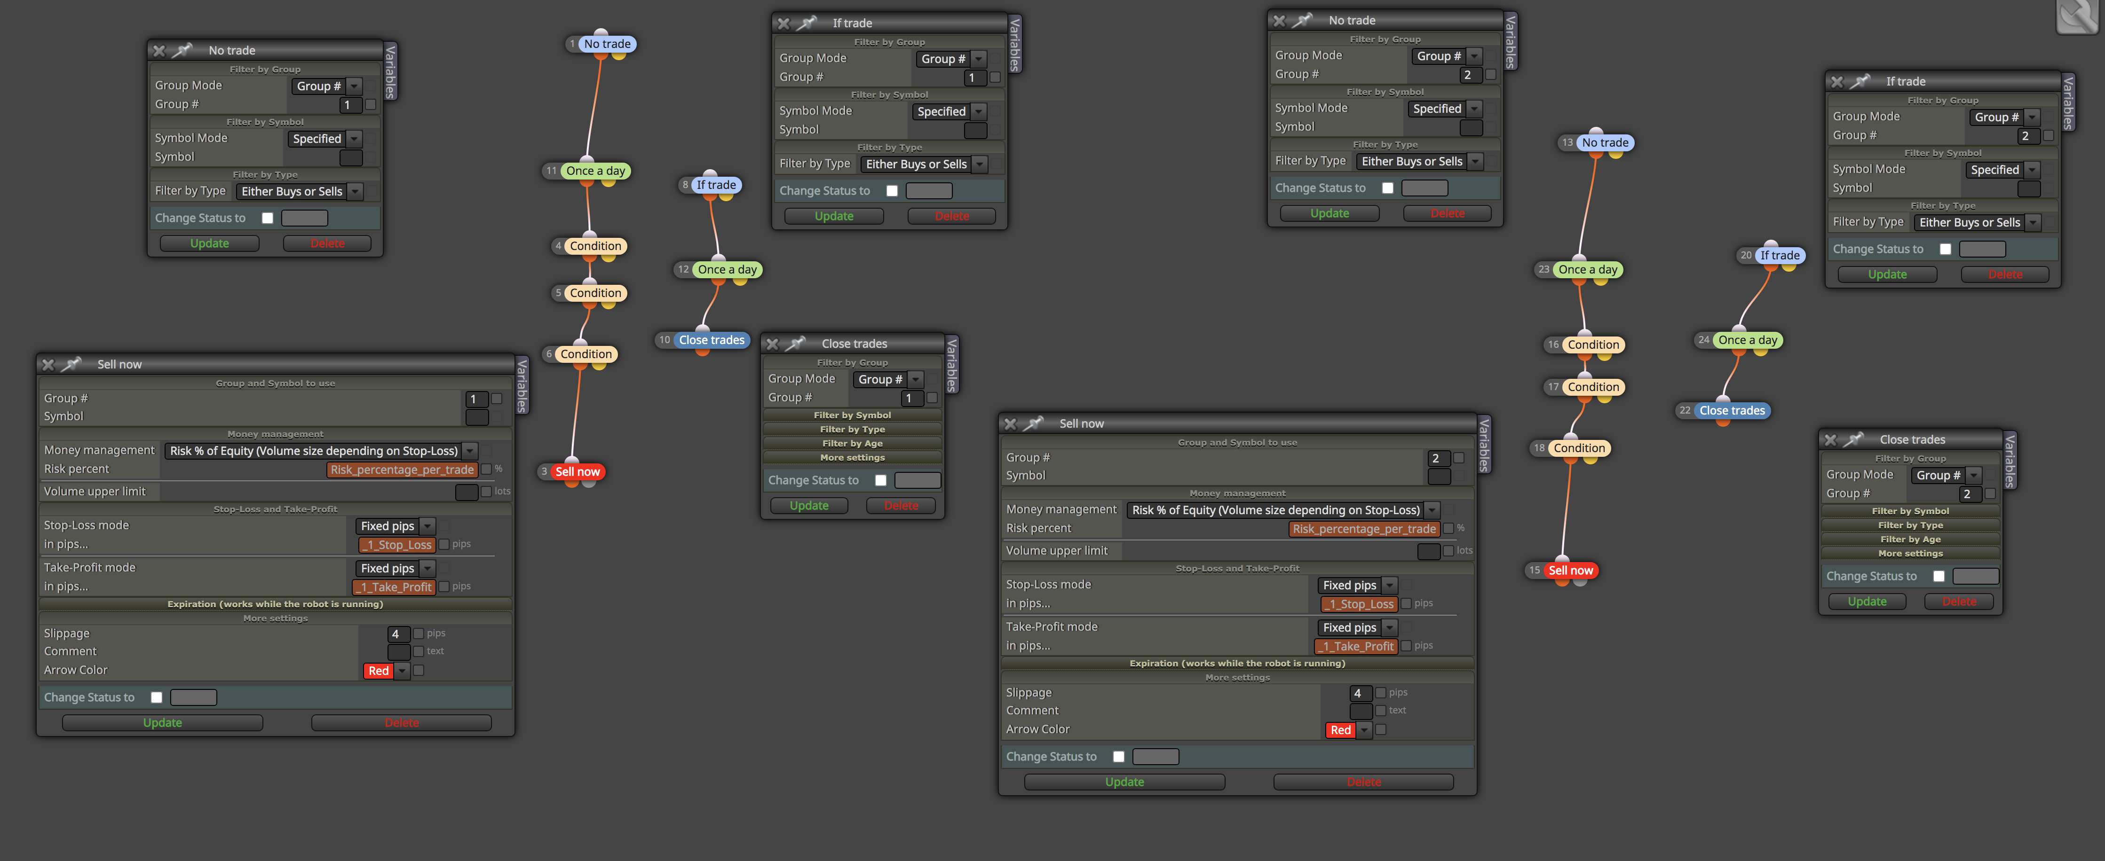Open Variables tab on top-left No trade panel
The height and width of the screenshot is (861, 2105).
tap(391, 72)
